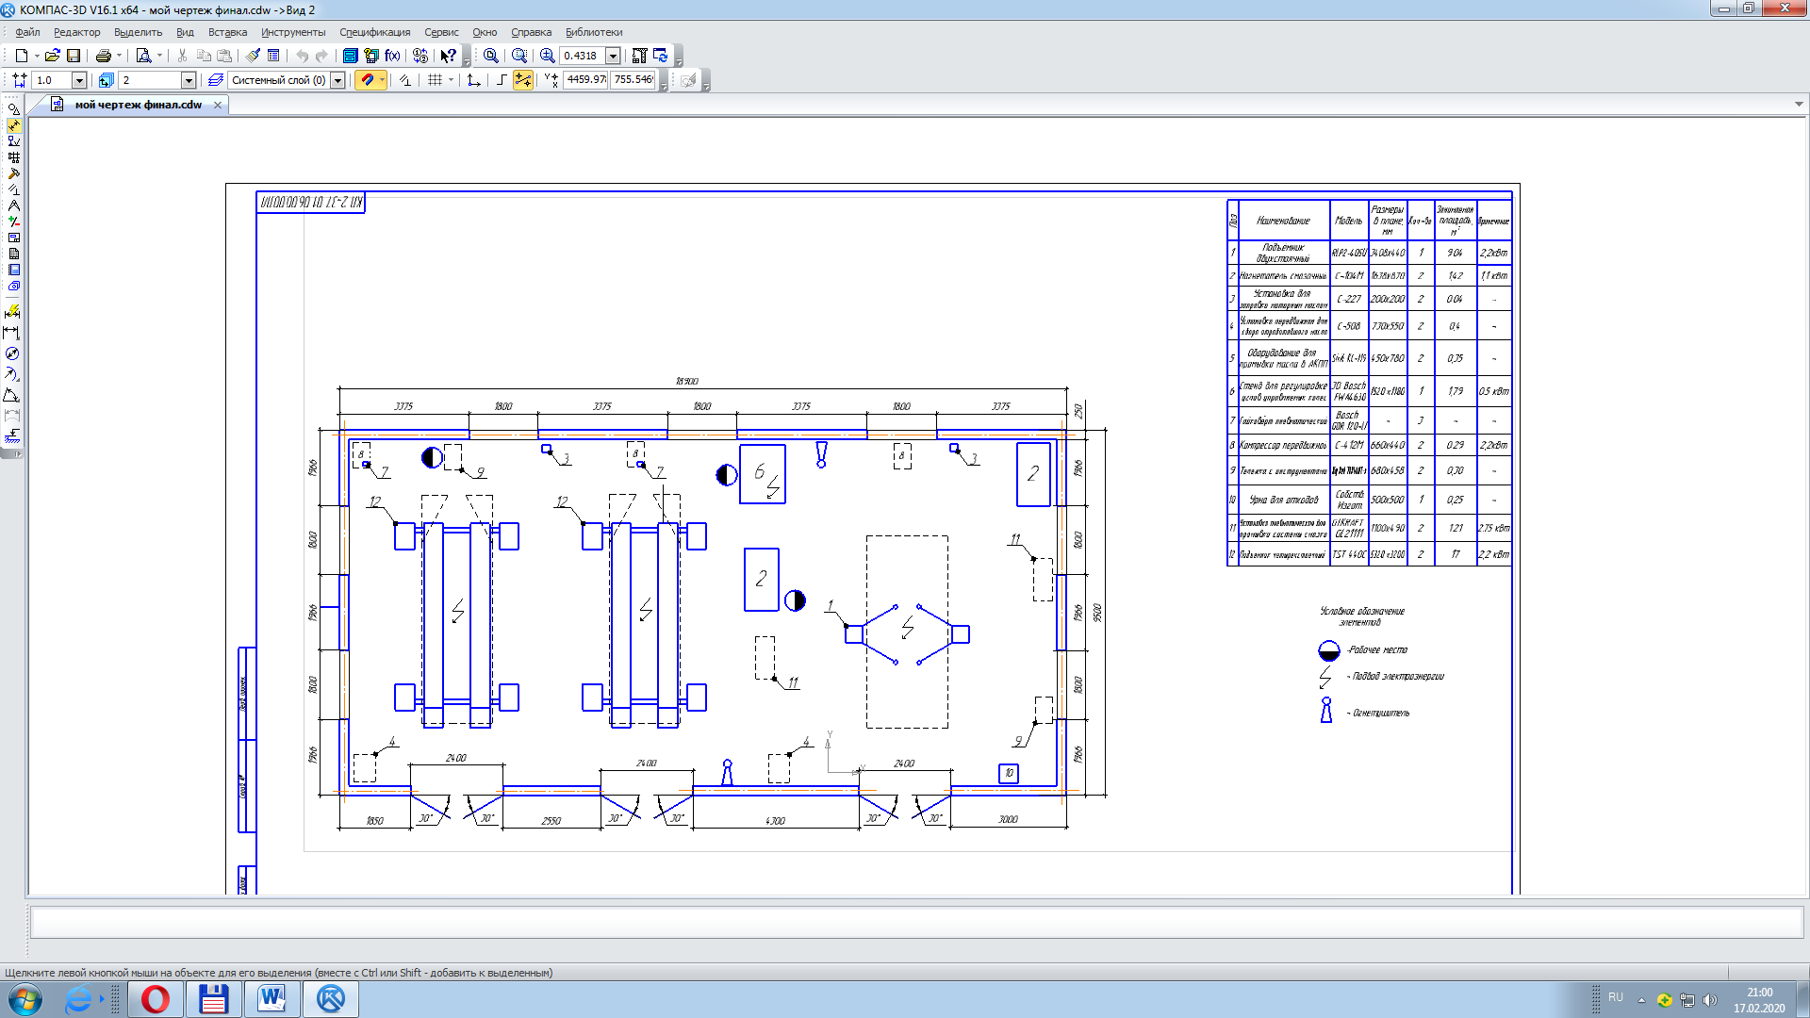Select the Angular dimension tool
The height and width of the screenshot is (1018, 1810).
click(12, 395)
